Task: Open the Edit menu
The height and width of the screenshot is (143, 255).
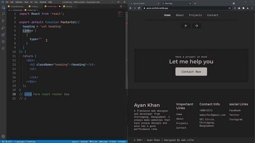Action: [12, 2]
